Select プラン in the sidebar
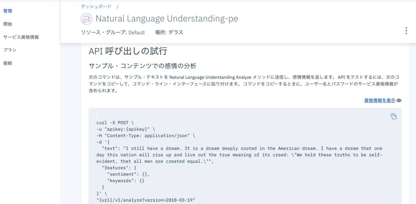Image resolution: width=416 pixels, height=204 pixels. pos(10,50)
